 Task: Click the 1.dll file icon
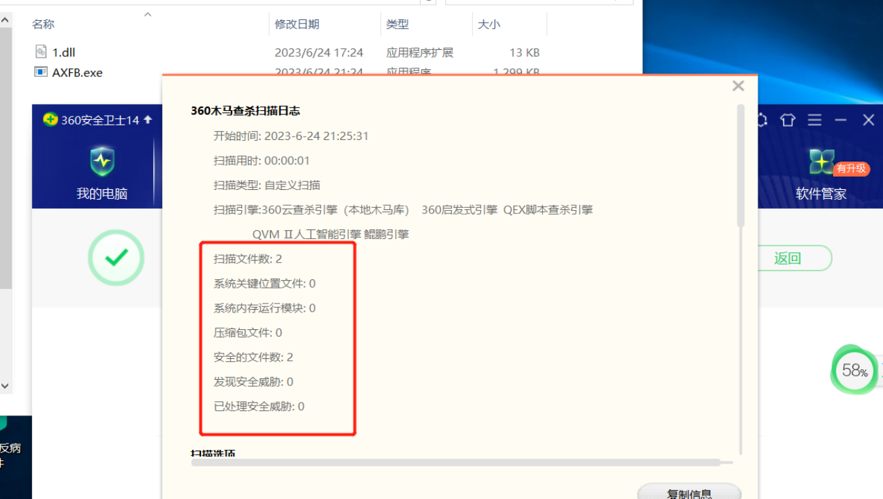(41, 52)
